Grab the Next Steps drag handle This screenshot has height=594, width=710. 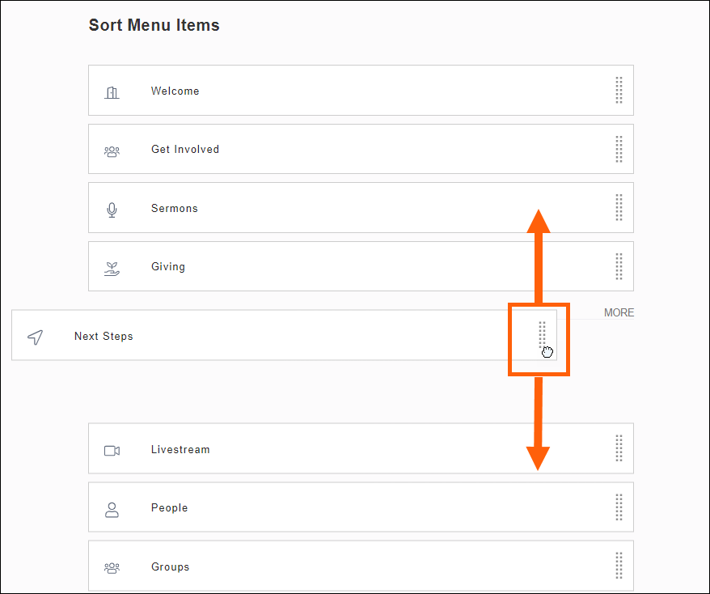[x=543, y=334]
